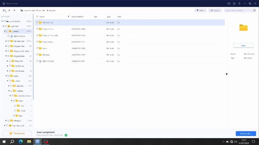
Task: Expand the Microsoft tree node
Action: [x=7, y=61]
